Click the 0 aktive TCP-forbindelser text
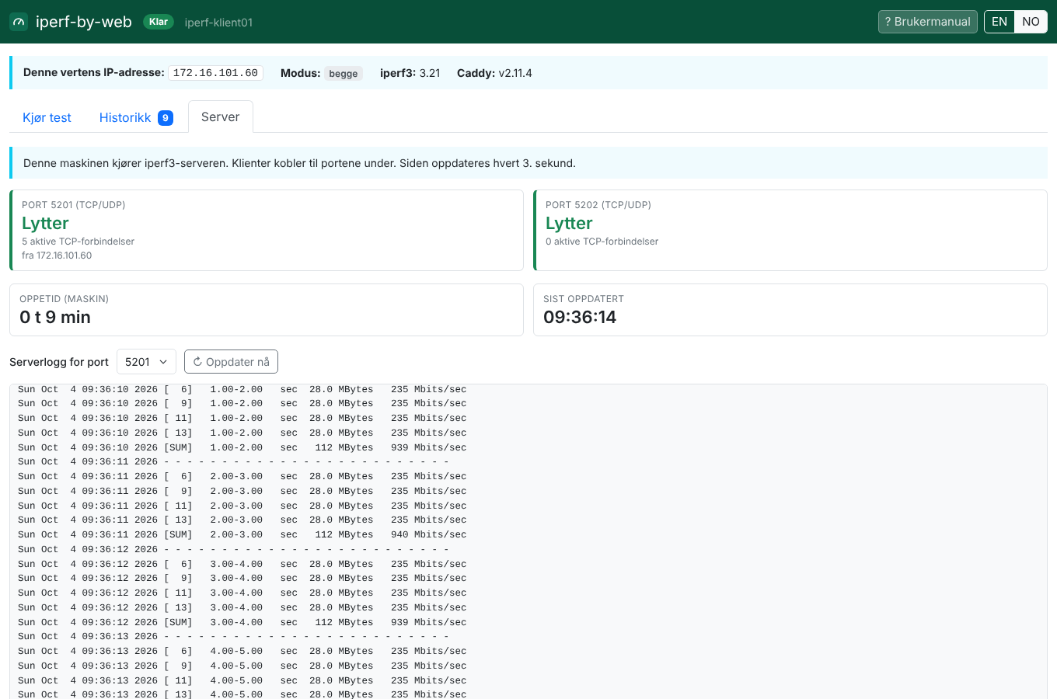1057x699 pixels. 602,242
